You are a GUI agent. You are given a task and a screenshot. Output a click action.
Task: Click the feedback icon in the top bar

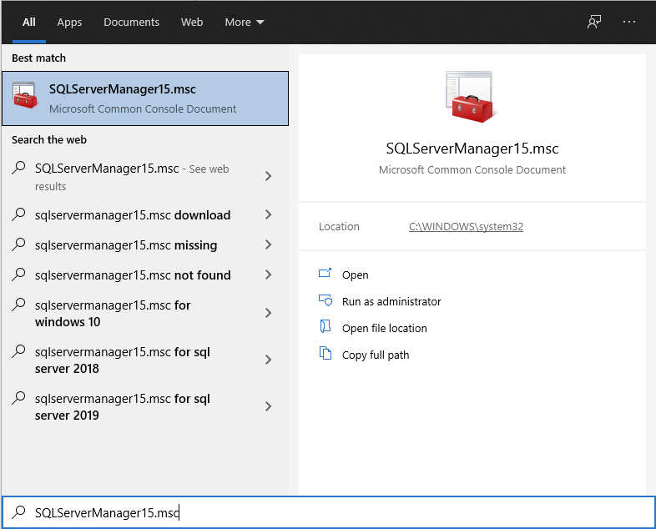594,23
